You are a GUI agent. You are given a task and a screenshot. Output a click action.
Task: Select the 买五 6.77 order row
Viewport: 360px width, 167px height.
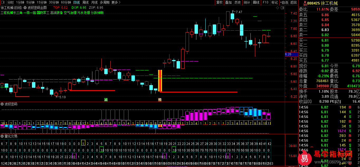[329, 60]
